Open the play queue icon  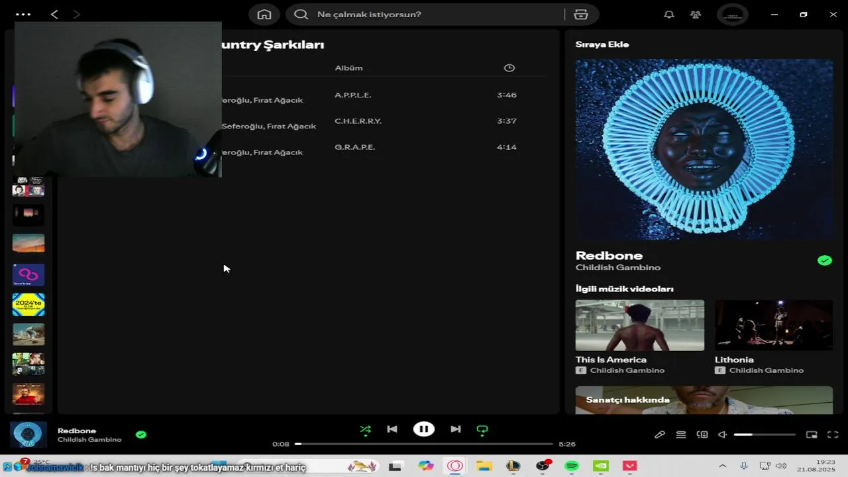[x=681, y=435]
